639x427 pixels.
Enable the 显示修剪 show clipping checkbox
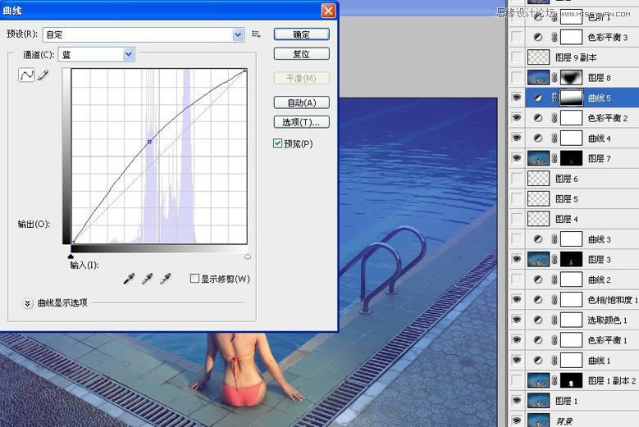tap(194, 279)
